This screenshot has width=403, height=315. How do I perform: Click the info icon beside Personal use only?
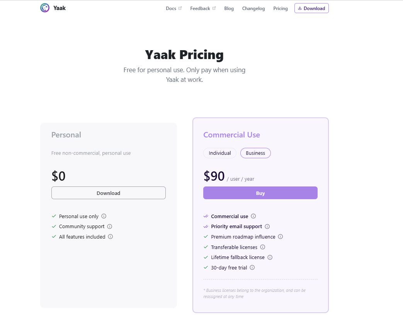point(104,216)
